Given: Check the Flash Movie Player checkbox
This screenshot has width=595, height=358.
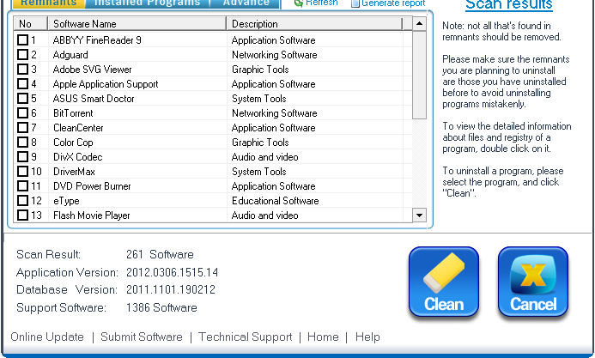Looking at the screenshot, I should click(23, 215).
